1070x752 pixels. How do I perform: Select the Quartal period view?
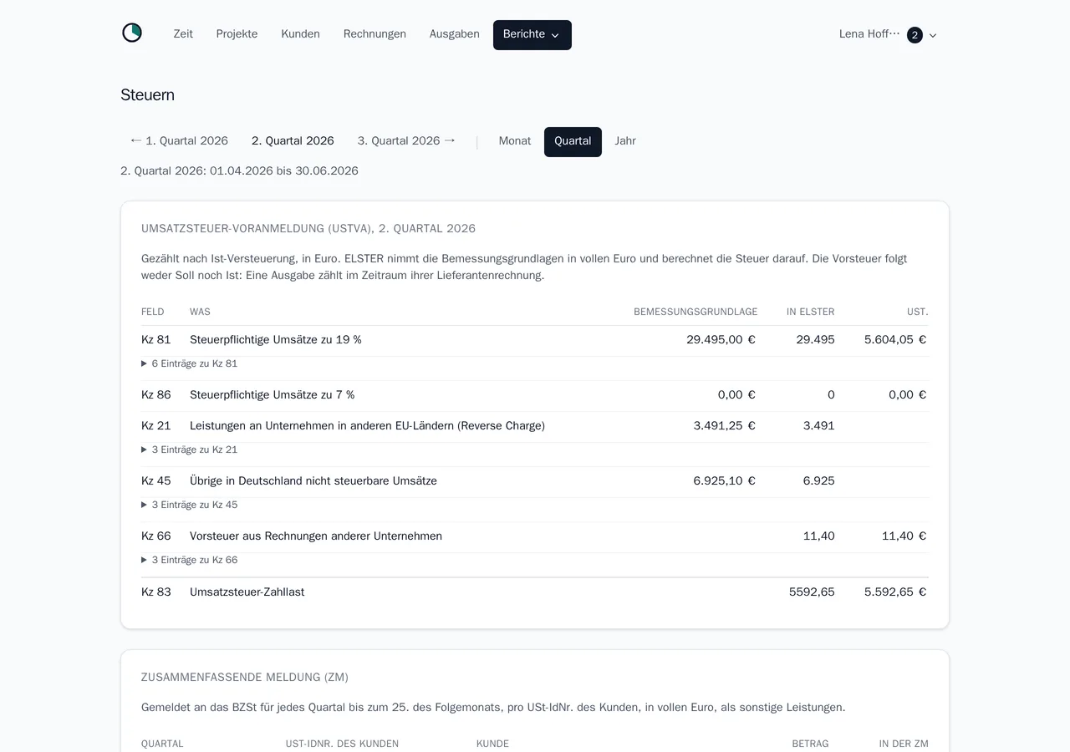[x=573, y=142]
